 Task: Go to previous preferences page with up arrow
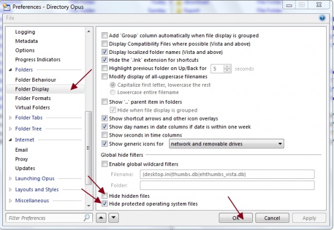[x=101, y=218]
